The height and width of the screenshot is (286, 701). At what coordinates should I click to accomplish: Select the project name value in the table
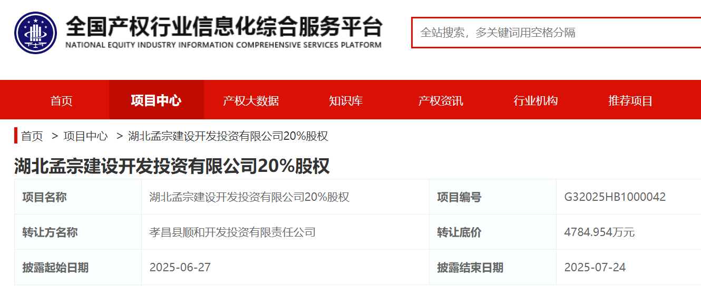tap(249, 197)
